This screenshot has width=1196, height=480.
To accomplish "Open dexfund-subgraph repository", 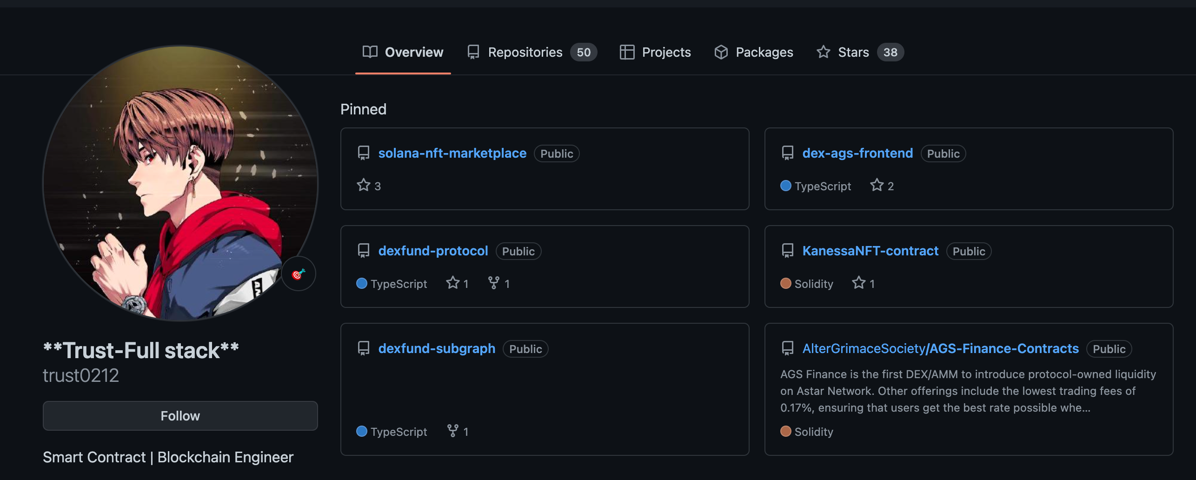I will point(437,348).
